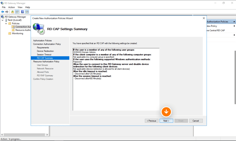Click the Back arrow toolbar icon

(x=3, y=12)
